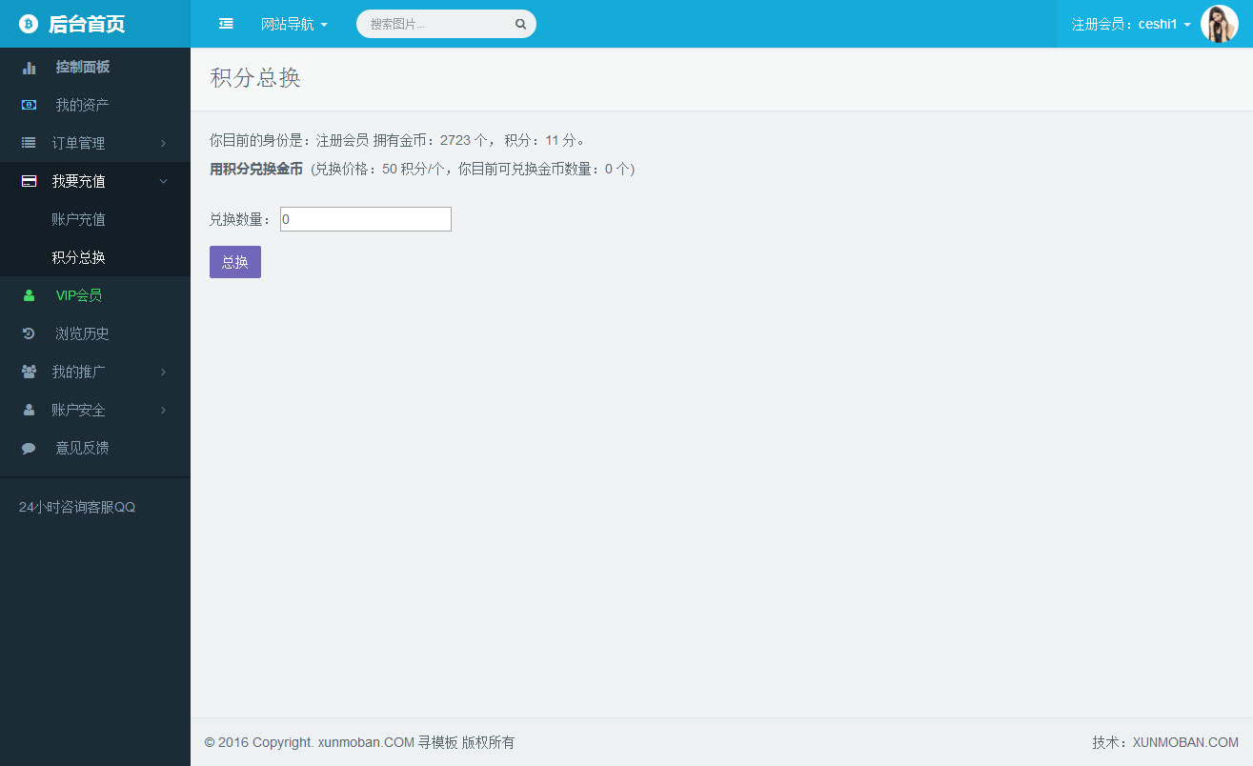Click the credit card icon for 我要充值

pyautogui.click(x=29, y=181)
